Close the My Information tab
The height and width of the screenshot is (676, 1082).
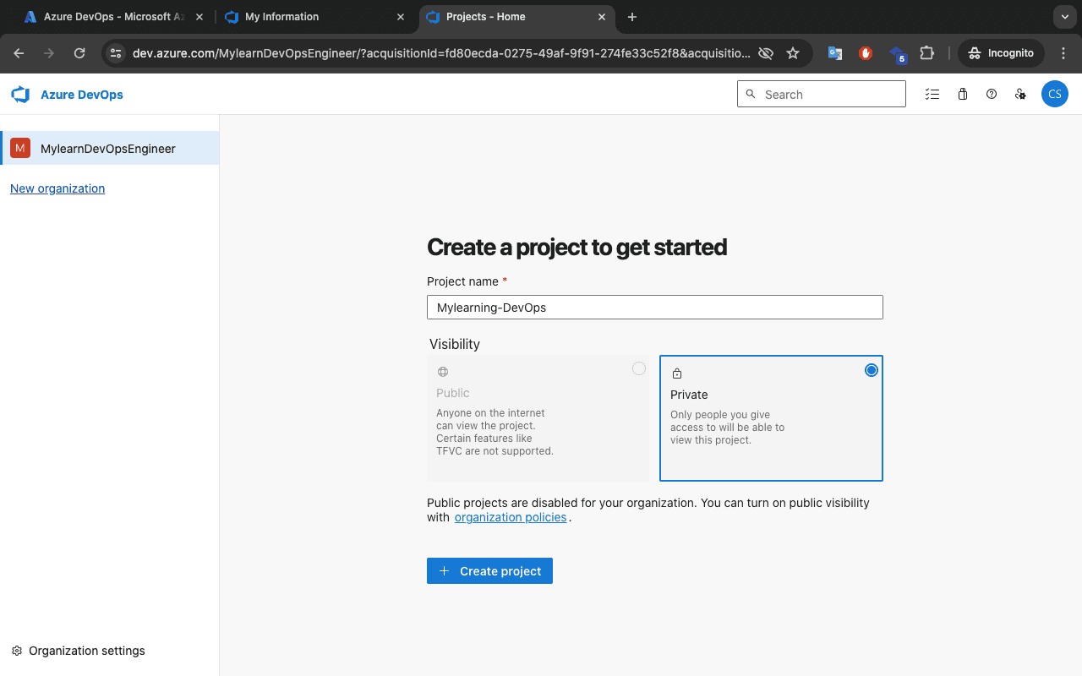click(x=401, y=17)
